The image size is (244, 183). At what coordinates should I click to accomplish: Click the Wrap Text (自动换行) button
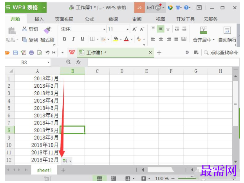227,34
